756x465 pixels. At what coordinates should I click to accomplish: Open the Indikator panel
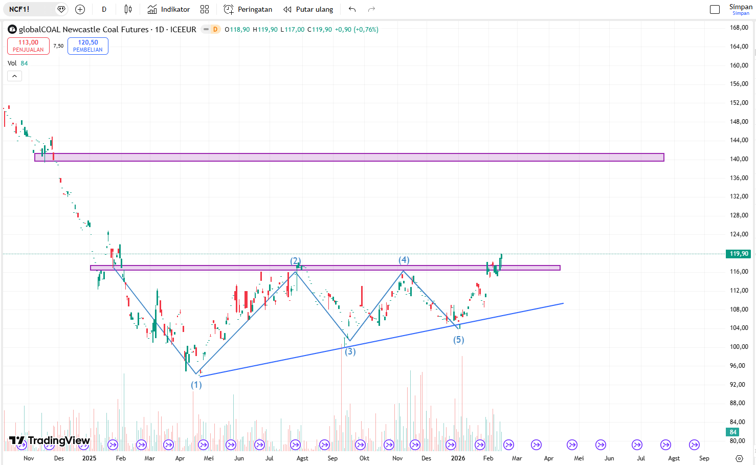[169, 9]
